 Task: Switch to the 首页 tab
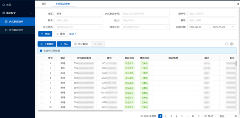pyautogui.click(x=44, y=4)
